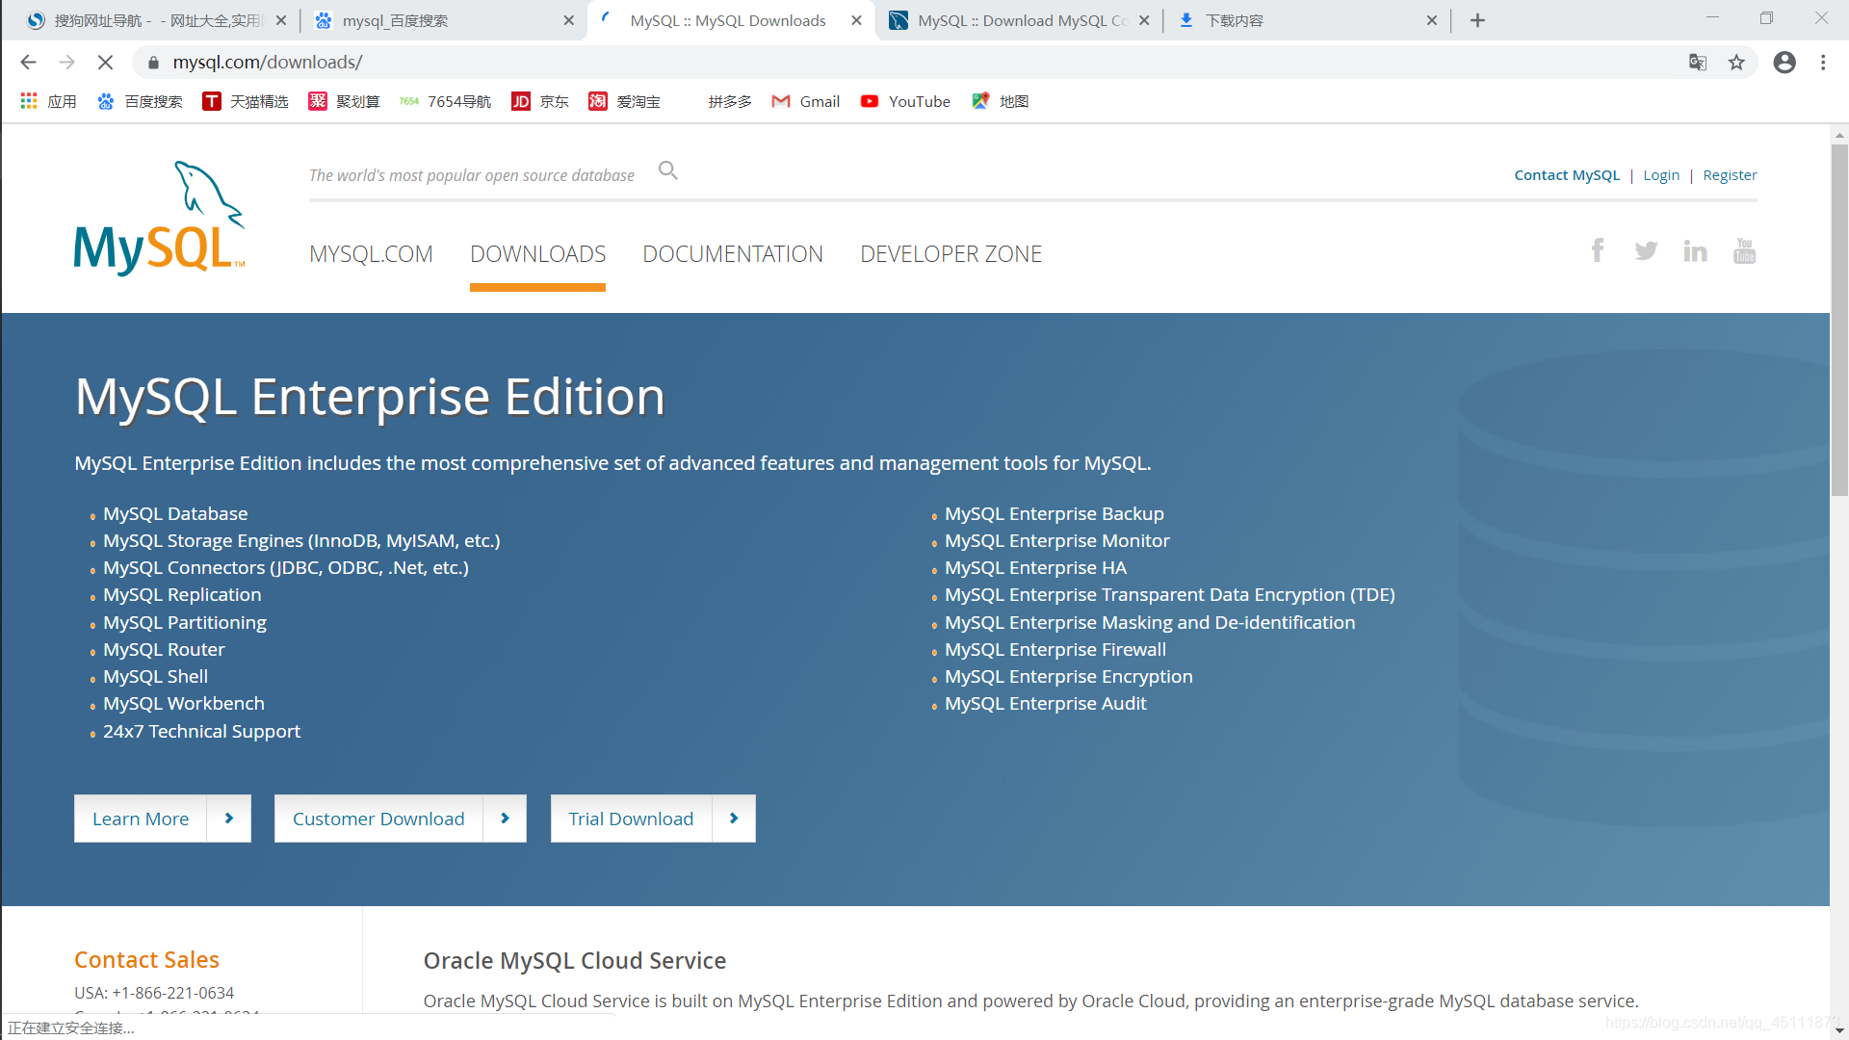Open the 百度搜索 bookmark
Screen dimensions: 1849x1040
point(141,101)
